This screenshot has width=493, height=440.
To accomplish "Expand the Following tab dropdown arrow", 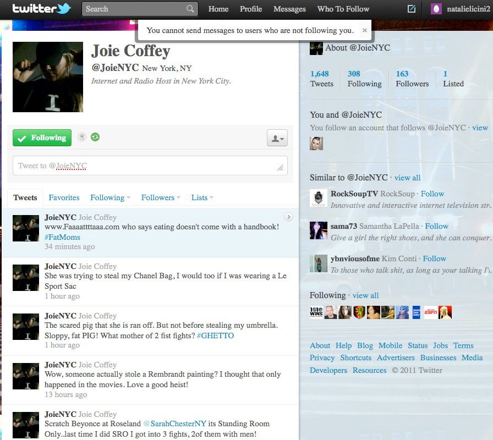I will pyautogui.click(x=128, y=197).
